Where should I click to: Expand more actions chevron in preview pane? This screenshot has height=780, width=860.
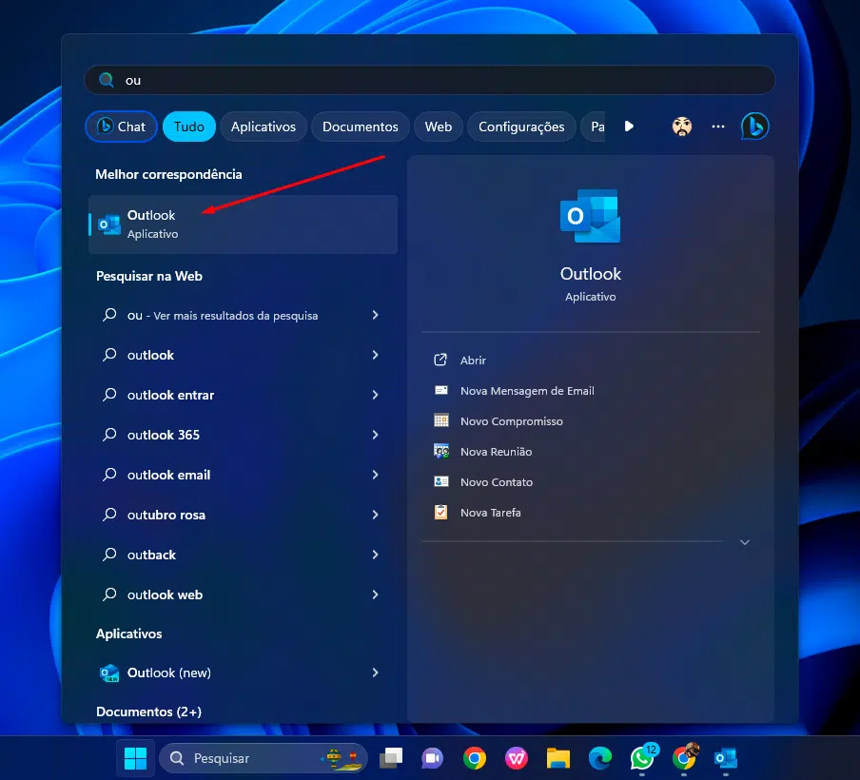pyautogui.click(x=744, y=542)
